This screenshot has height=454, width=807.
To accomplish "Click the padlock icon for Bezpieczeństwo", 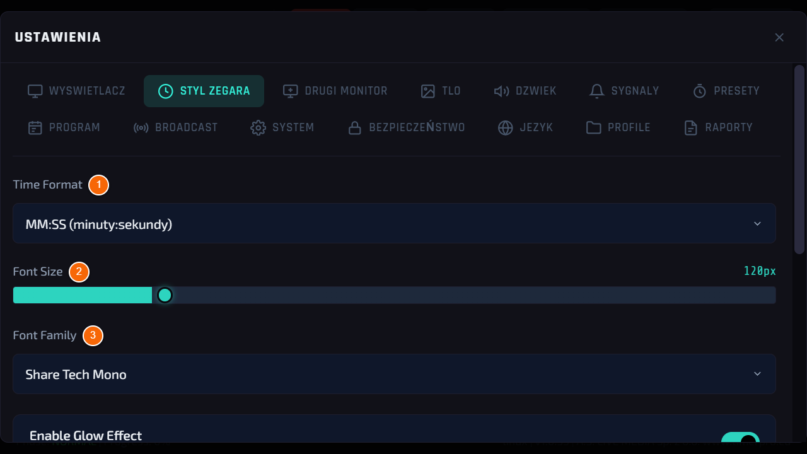I will [x=355, y=127].
